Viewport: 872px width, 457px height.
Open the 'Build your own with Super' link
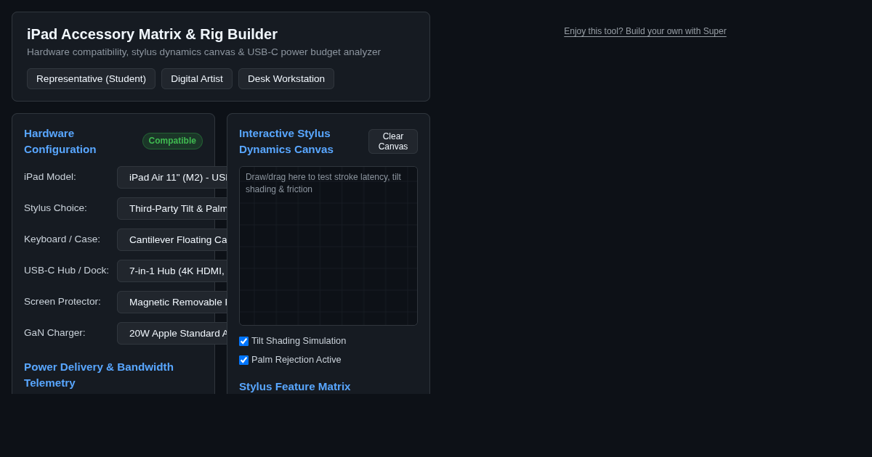tap(645, 31)
